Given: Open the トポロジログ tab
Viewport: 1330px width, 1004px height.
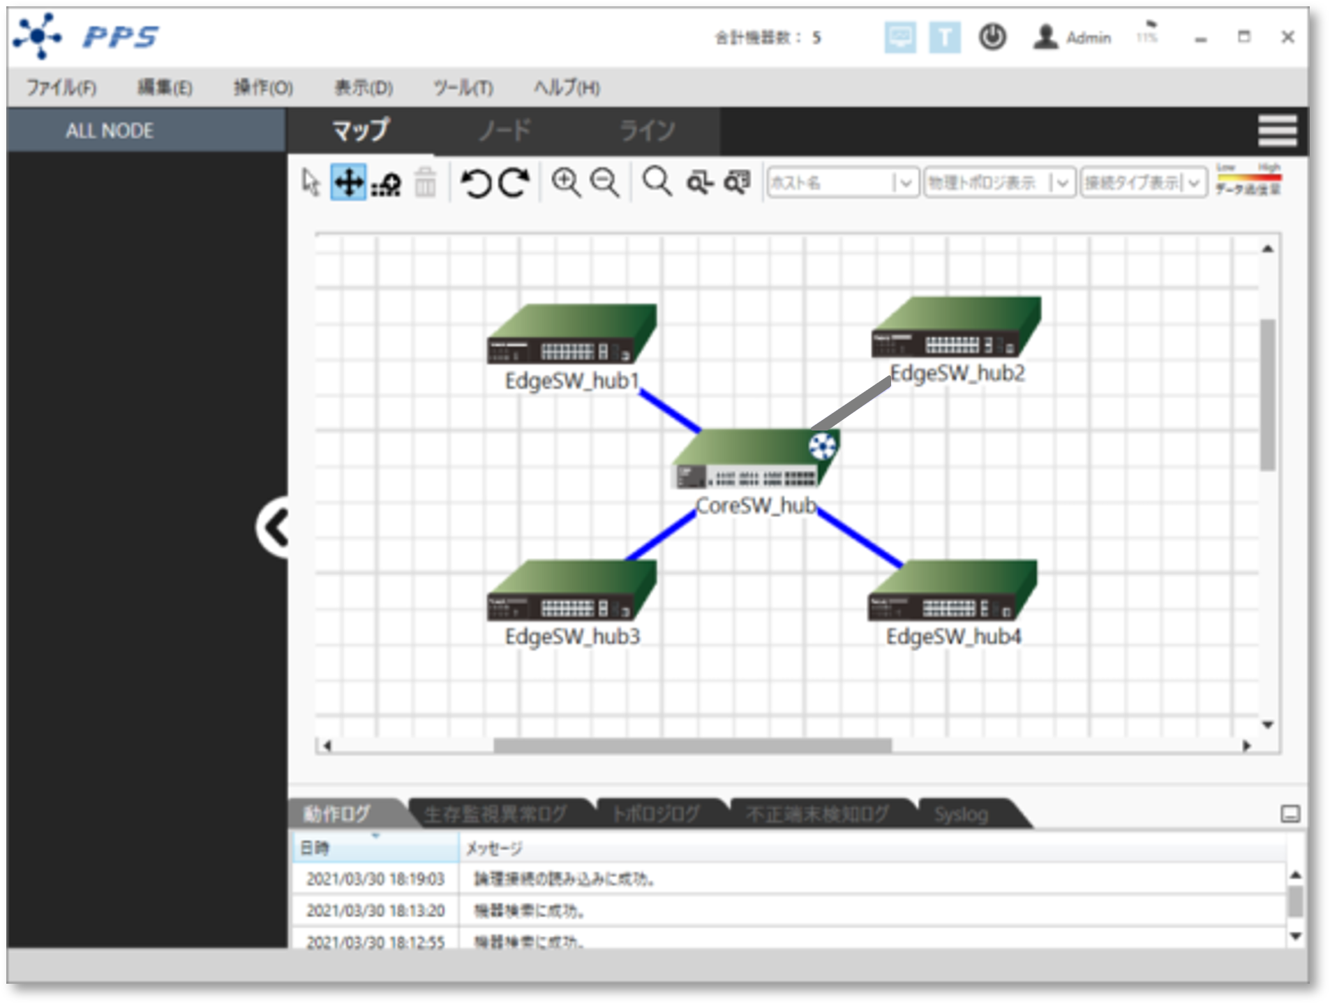Looking at the screenshot, I should (x=656, y=814).
